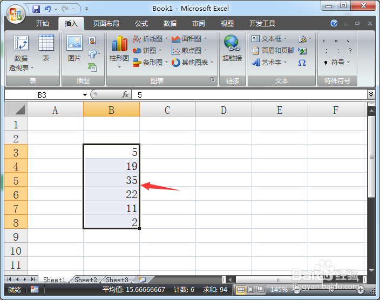Switch to Page Layout view
Screen dimensions: 380x300
point(251,290)
